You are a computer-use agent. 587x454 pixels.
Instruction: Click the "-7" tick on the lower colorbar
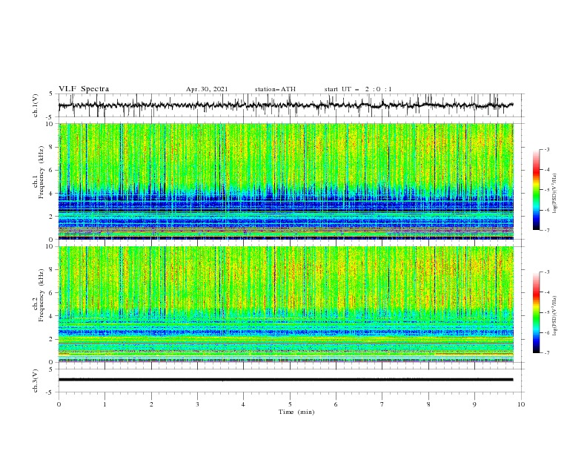pos(546,353)
